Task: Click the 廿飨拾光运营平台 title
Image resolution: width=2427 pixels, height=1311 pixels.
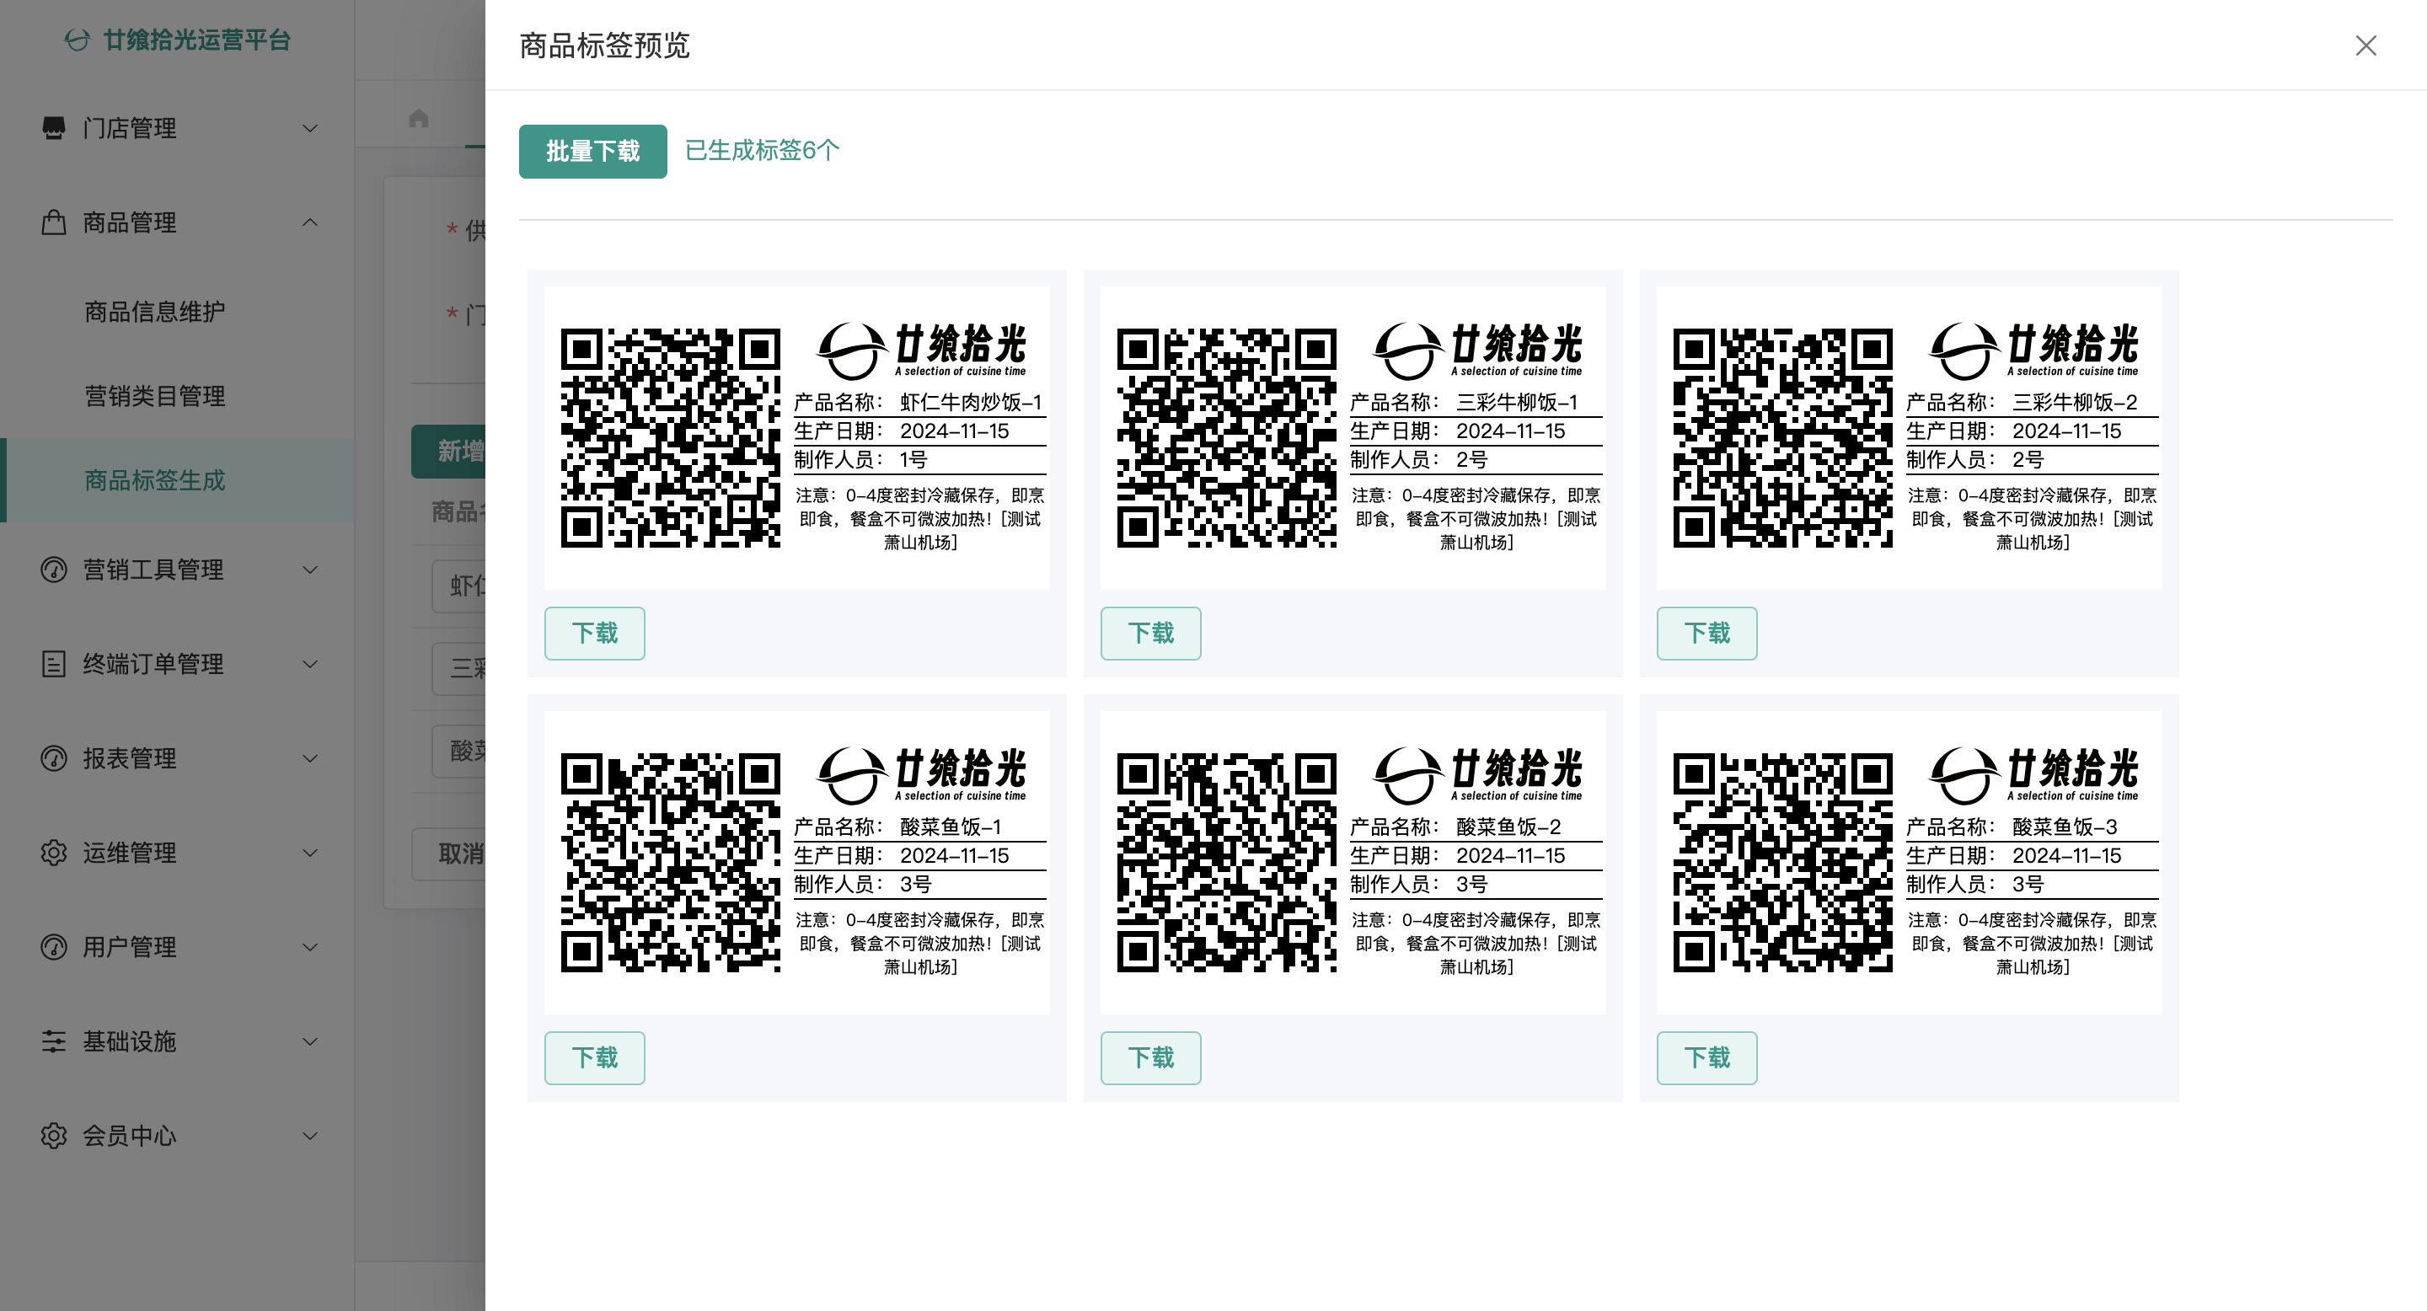Action: coord(197,40)
